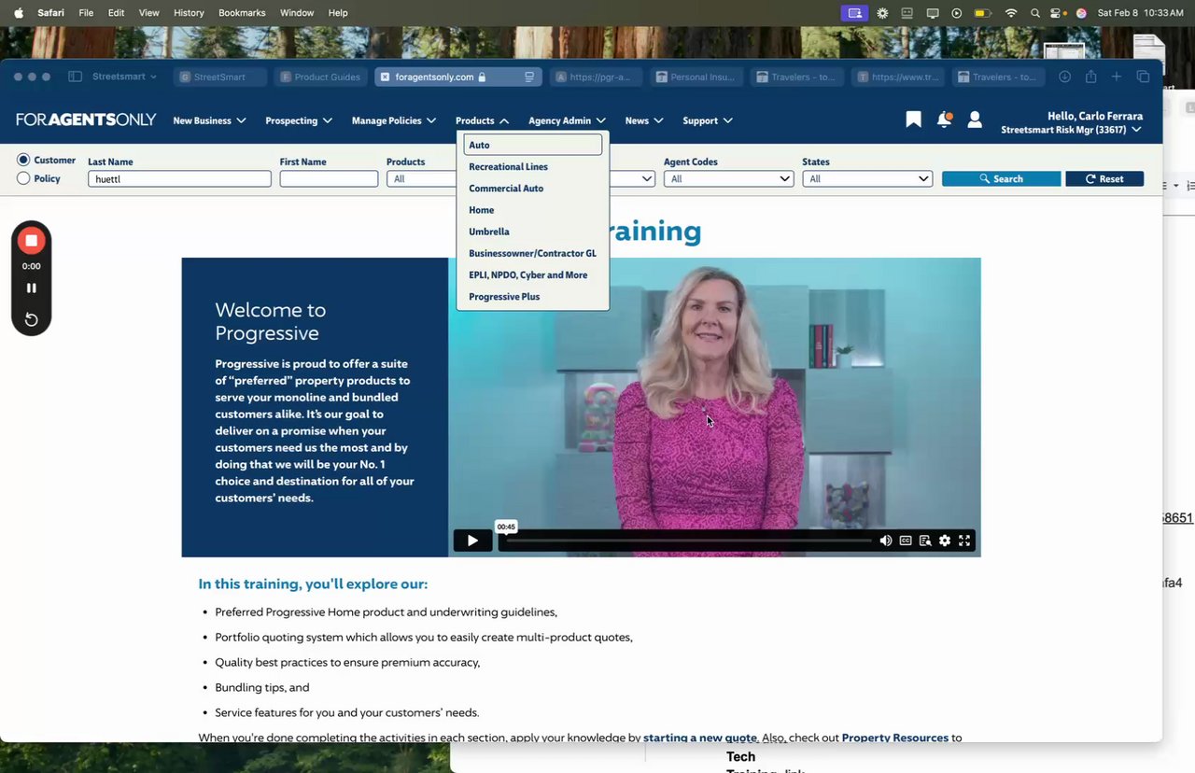Choose Auto from the Products menu
Viewport: 1195px width, 773px height.
533,145
